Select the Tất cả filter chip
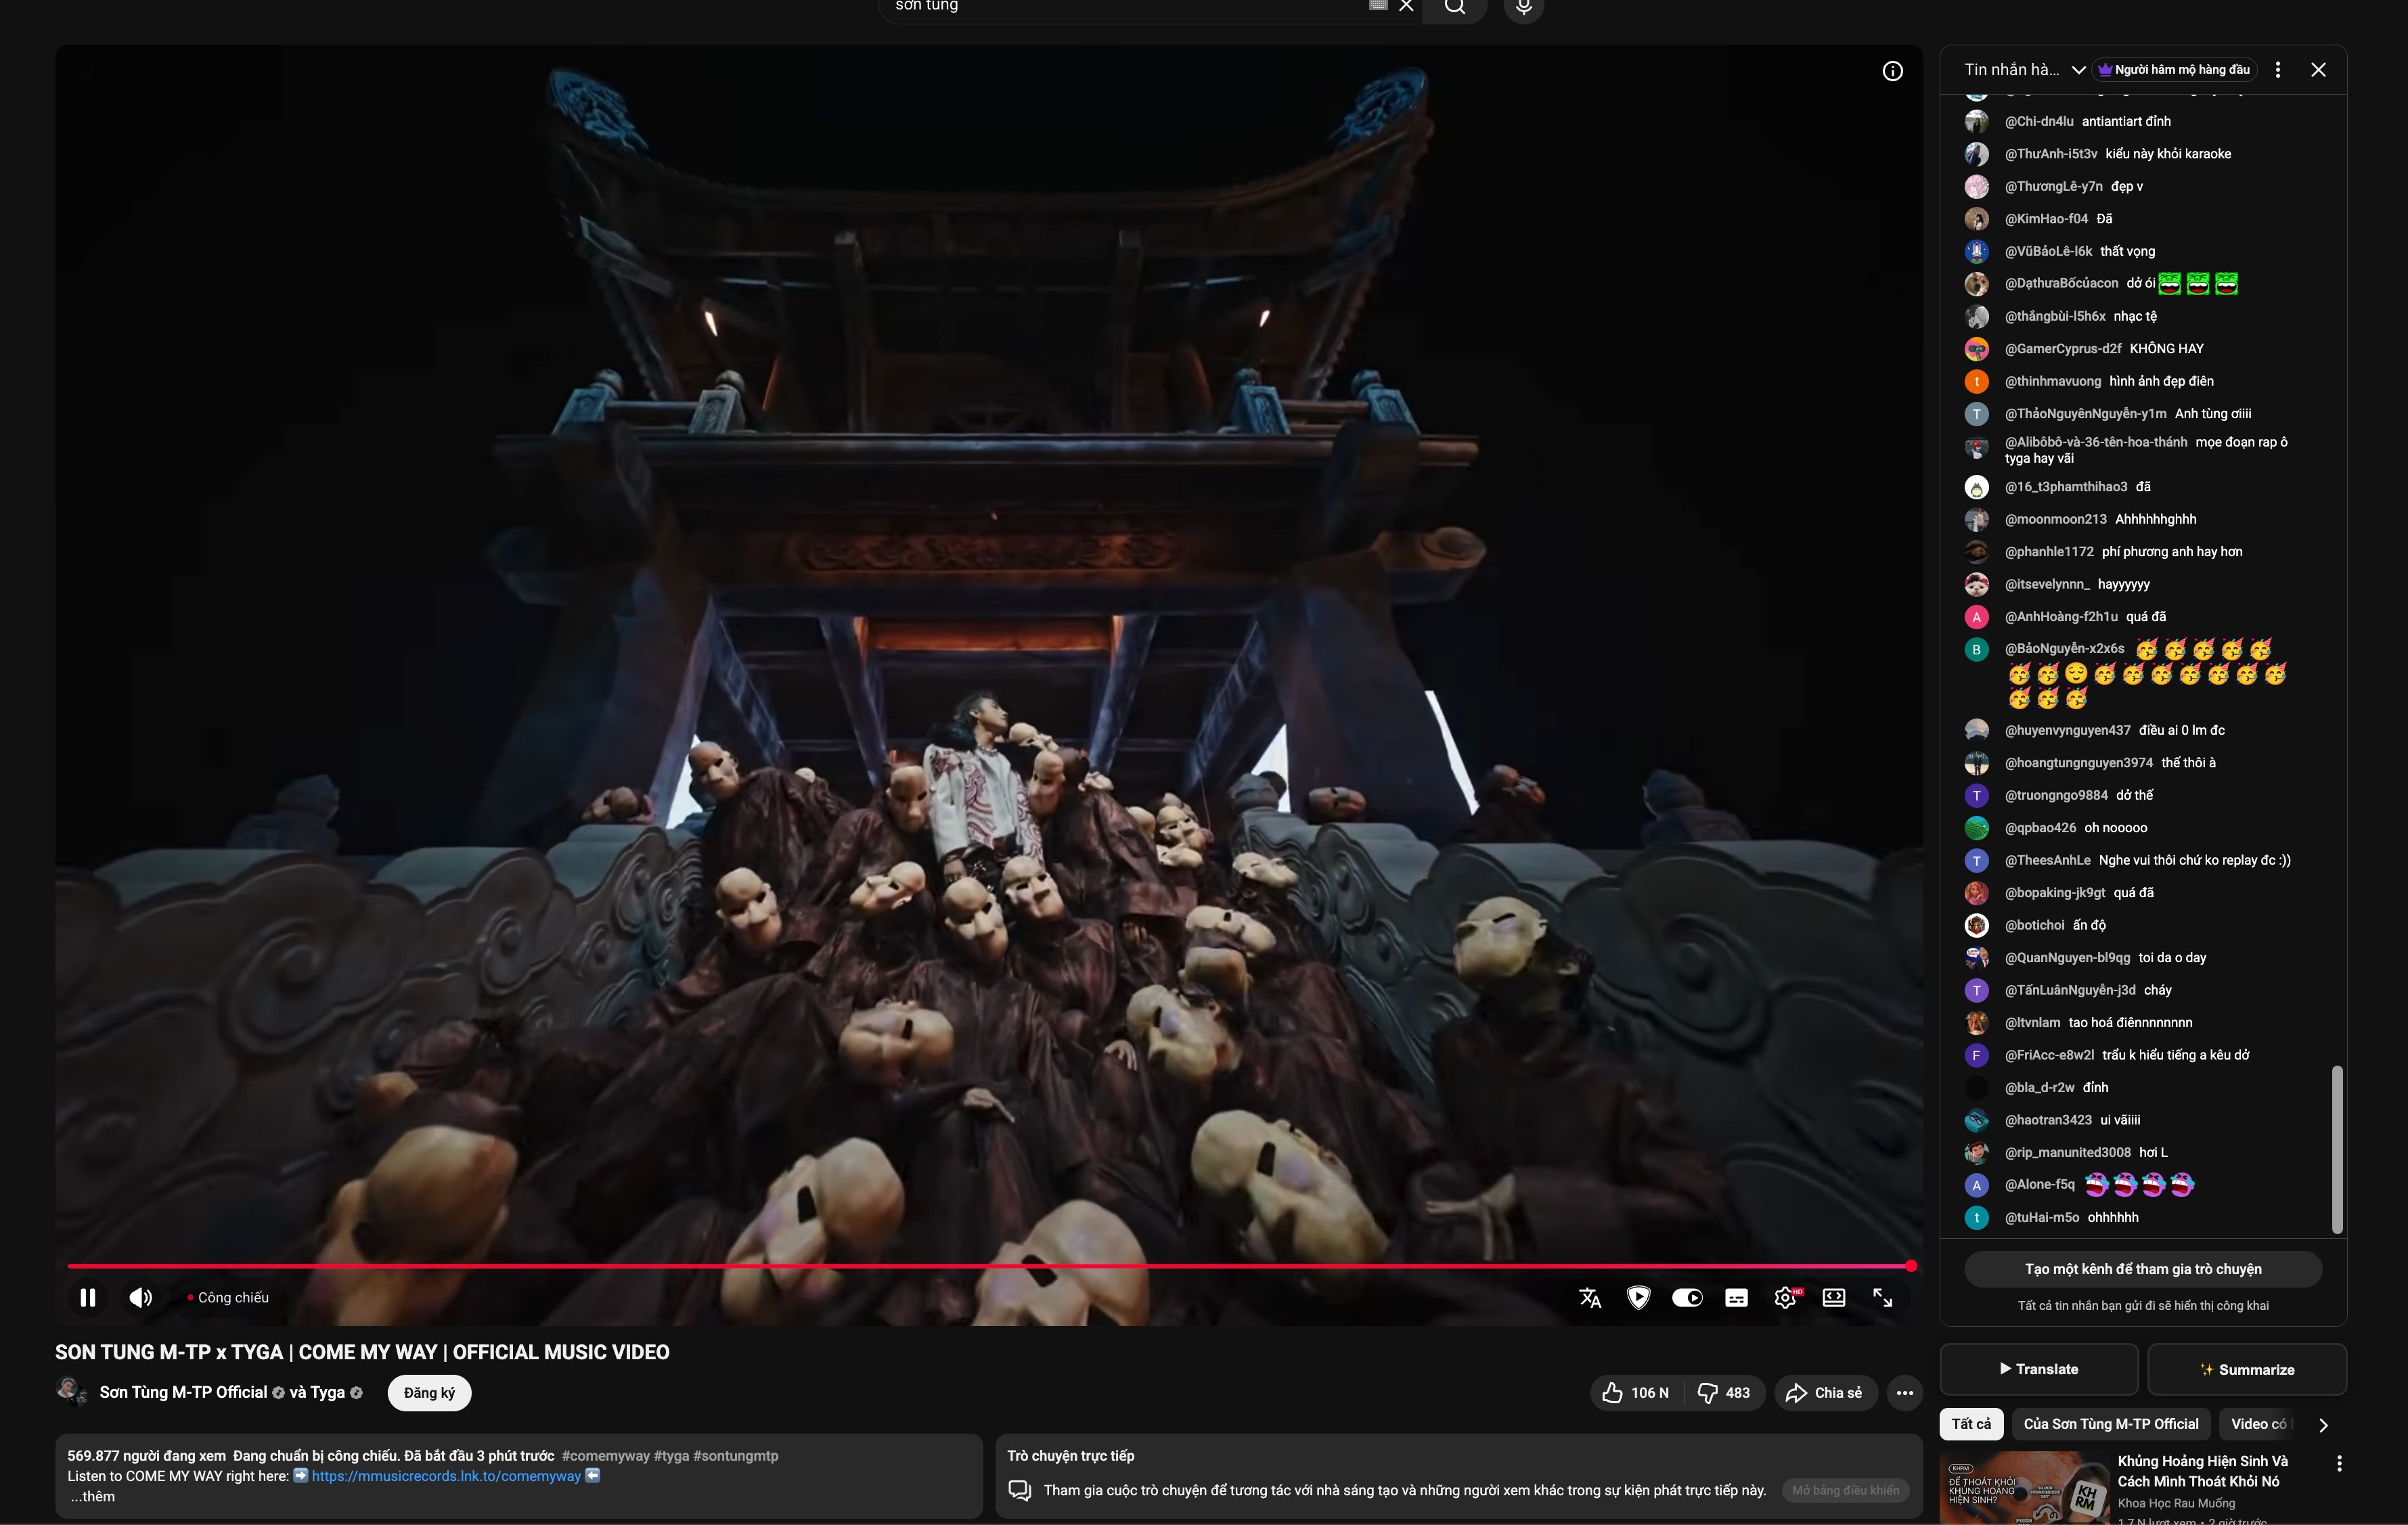This screenshot has width=2408, height=1525. (1971, 1424)
